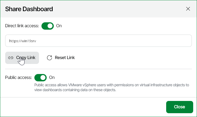Click the chain link icon in Copy Link

coord(11,58)
